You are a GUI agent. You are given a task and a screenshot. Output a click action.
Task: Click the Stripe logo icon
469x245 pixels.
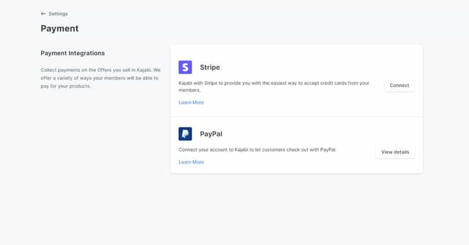point(185,67)
